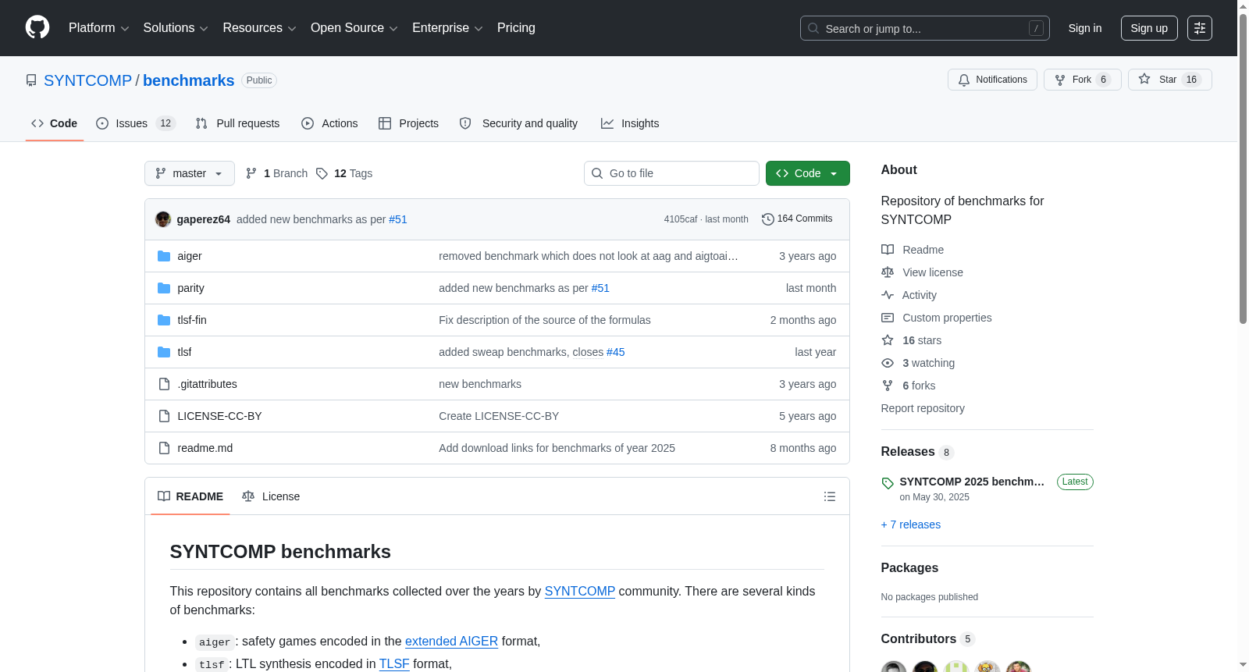Click the note icon beside Custom properties
1249x672 pixels.
click(x=888, y=318)
